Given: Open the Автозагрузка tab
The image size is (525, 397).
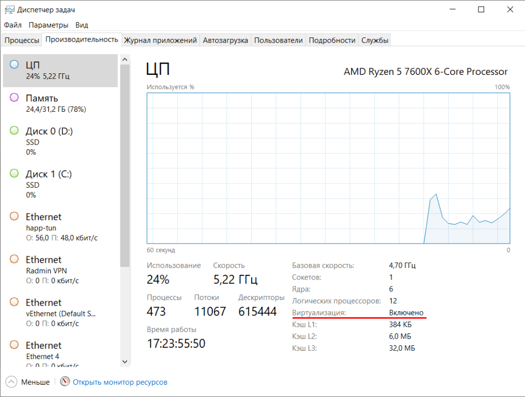Looking at the screenshot, I should pos(226,40).
